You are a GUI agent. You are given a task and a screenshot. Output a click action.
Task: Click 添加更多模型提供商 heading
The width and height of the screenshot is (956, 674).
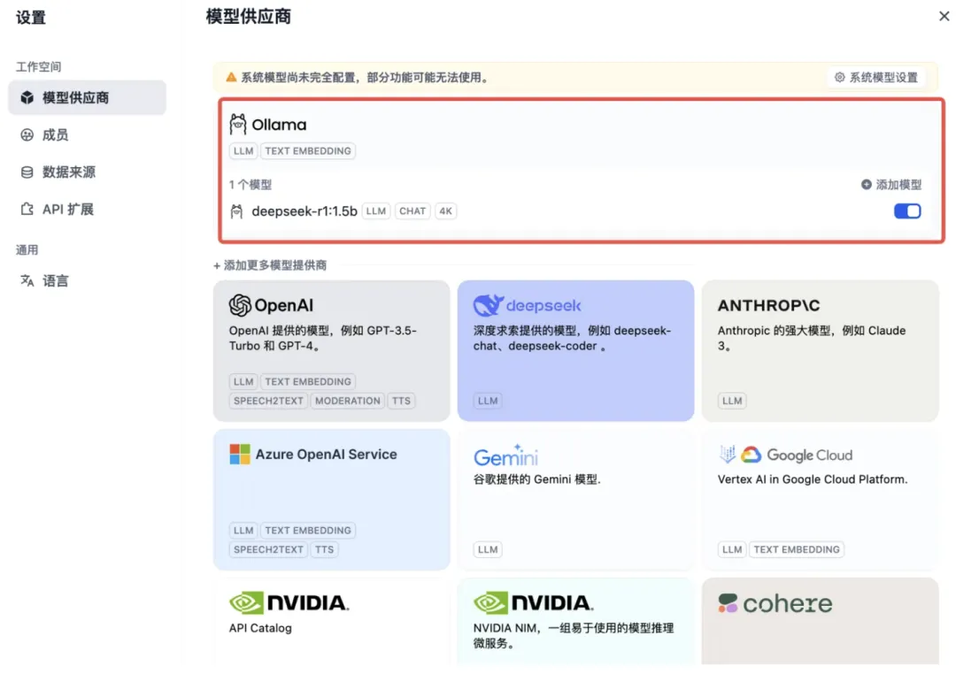pyautogui.click(x=270, y=265)
